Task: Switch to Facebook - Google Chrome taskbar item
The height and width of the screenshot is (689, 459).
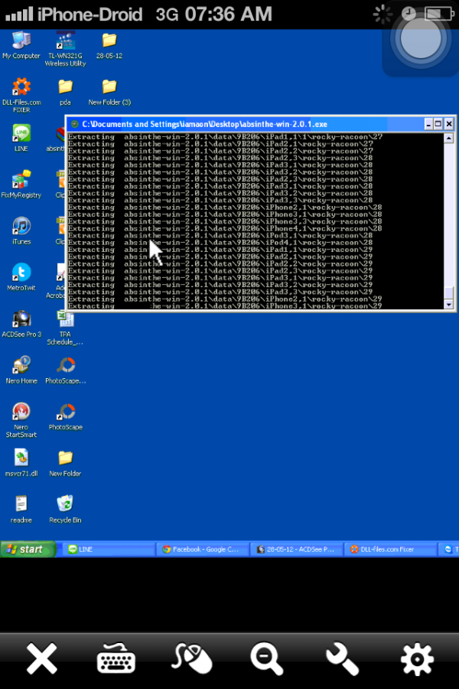Action: [x=203, y=549]
